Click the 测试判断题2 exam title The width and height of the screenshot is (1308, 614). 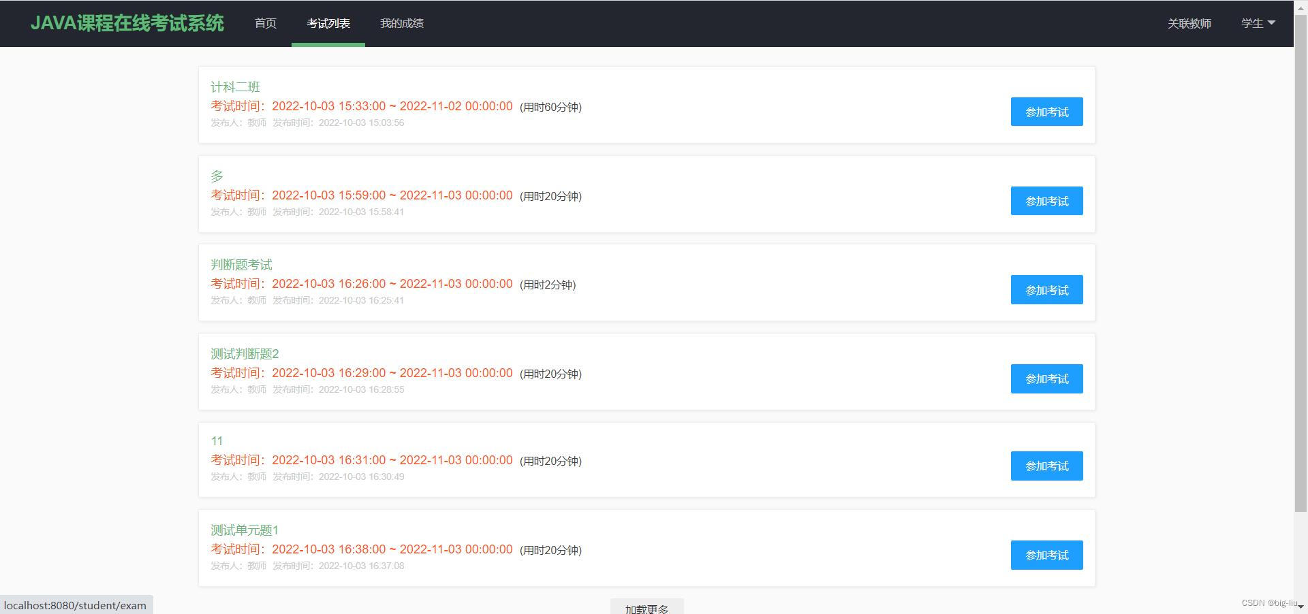click(x=245, y=354)
